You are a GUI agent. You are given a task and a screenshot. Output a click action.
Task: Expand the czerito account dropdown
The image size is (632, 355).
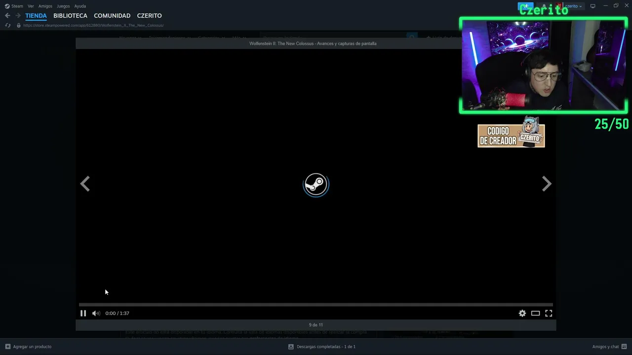[573, 6]
